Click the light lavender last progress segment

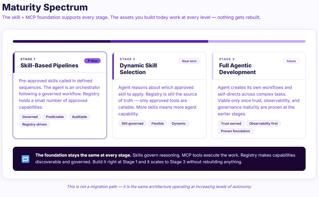coord(257,42)
